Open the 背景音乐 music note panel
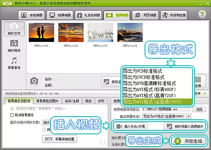This screenshot has height=150, width=211. coord(14,63)
